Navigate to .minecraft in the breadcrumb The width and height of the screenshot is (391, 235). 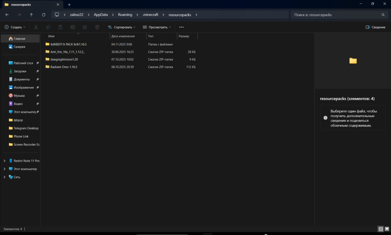click(x=151, y=15)
